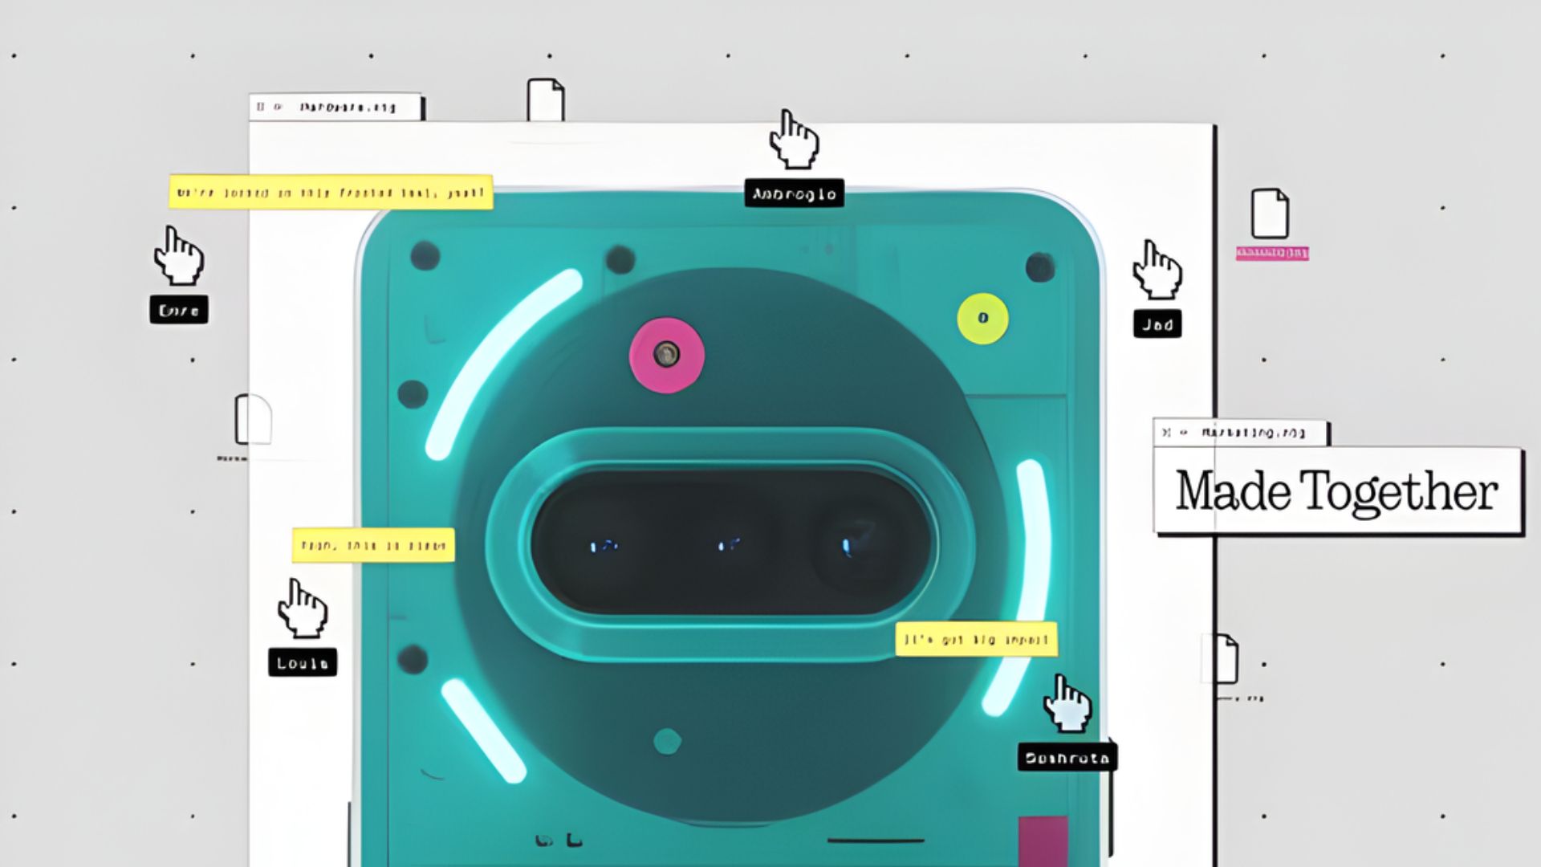Image resolution: width=1541 pixels, height=867 pixels.
Task: Click the long yellow comment note at top
Action: coord(331,193)
